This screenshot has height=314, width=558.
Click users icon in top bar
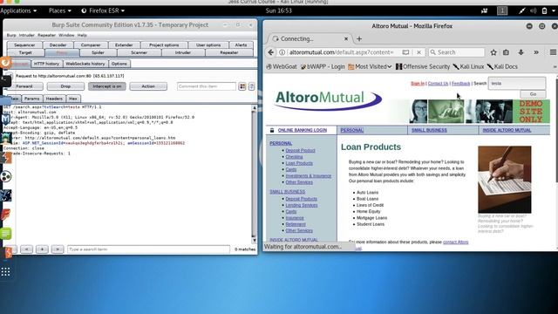[485, 10]
